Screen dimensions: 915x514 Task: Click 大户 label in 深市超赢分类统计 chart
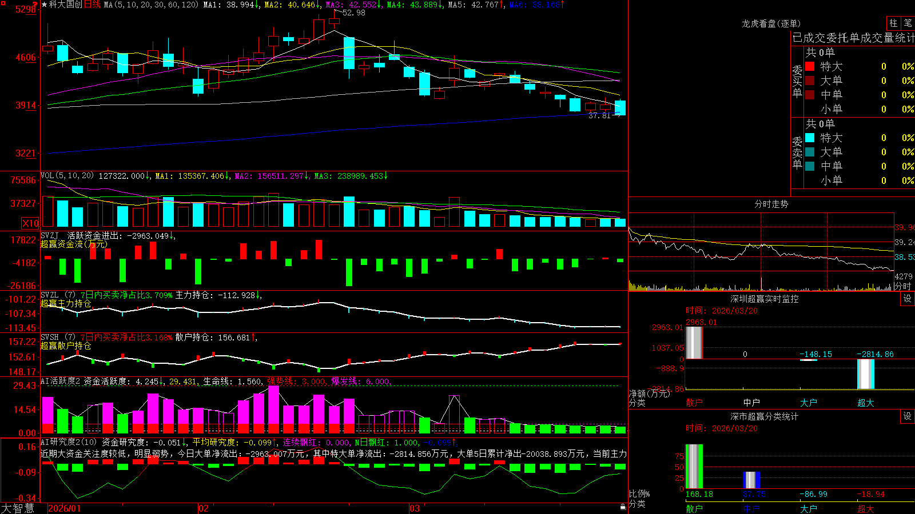click(809, 509)
